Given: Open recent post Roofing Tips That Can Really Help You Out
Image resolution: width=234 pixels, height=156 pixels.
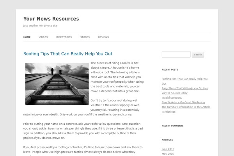Looking at the screenshot, I should click(184, 81).
